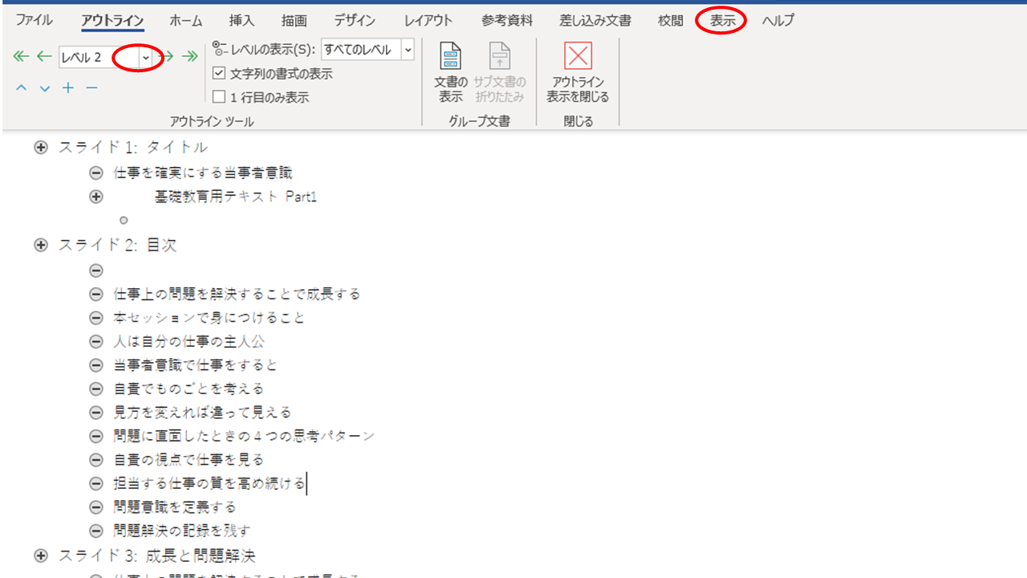Switch to the 描画 tab
The height and width of the screenshot is (578, 1027).
point(294,21)
